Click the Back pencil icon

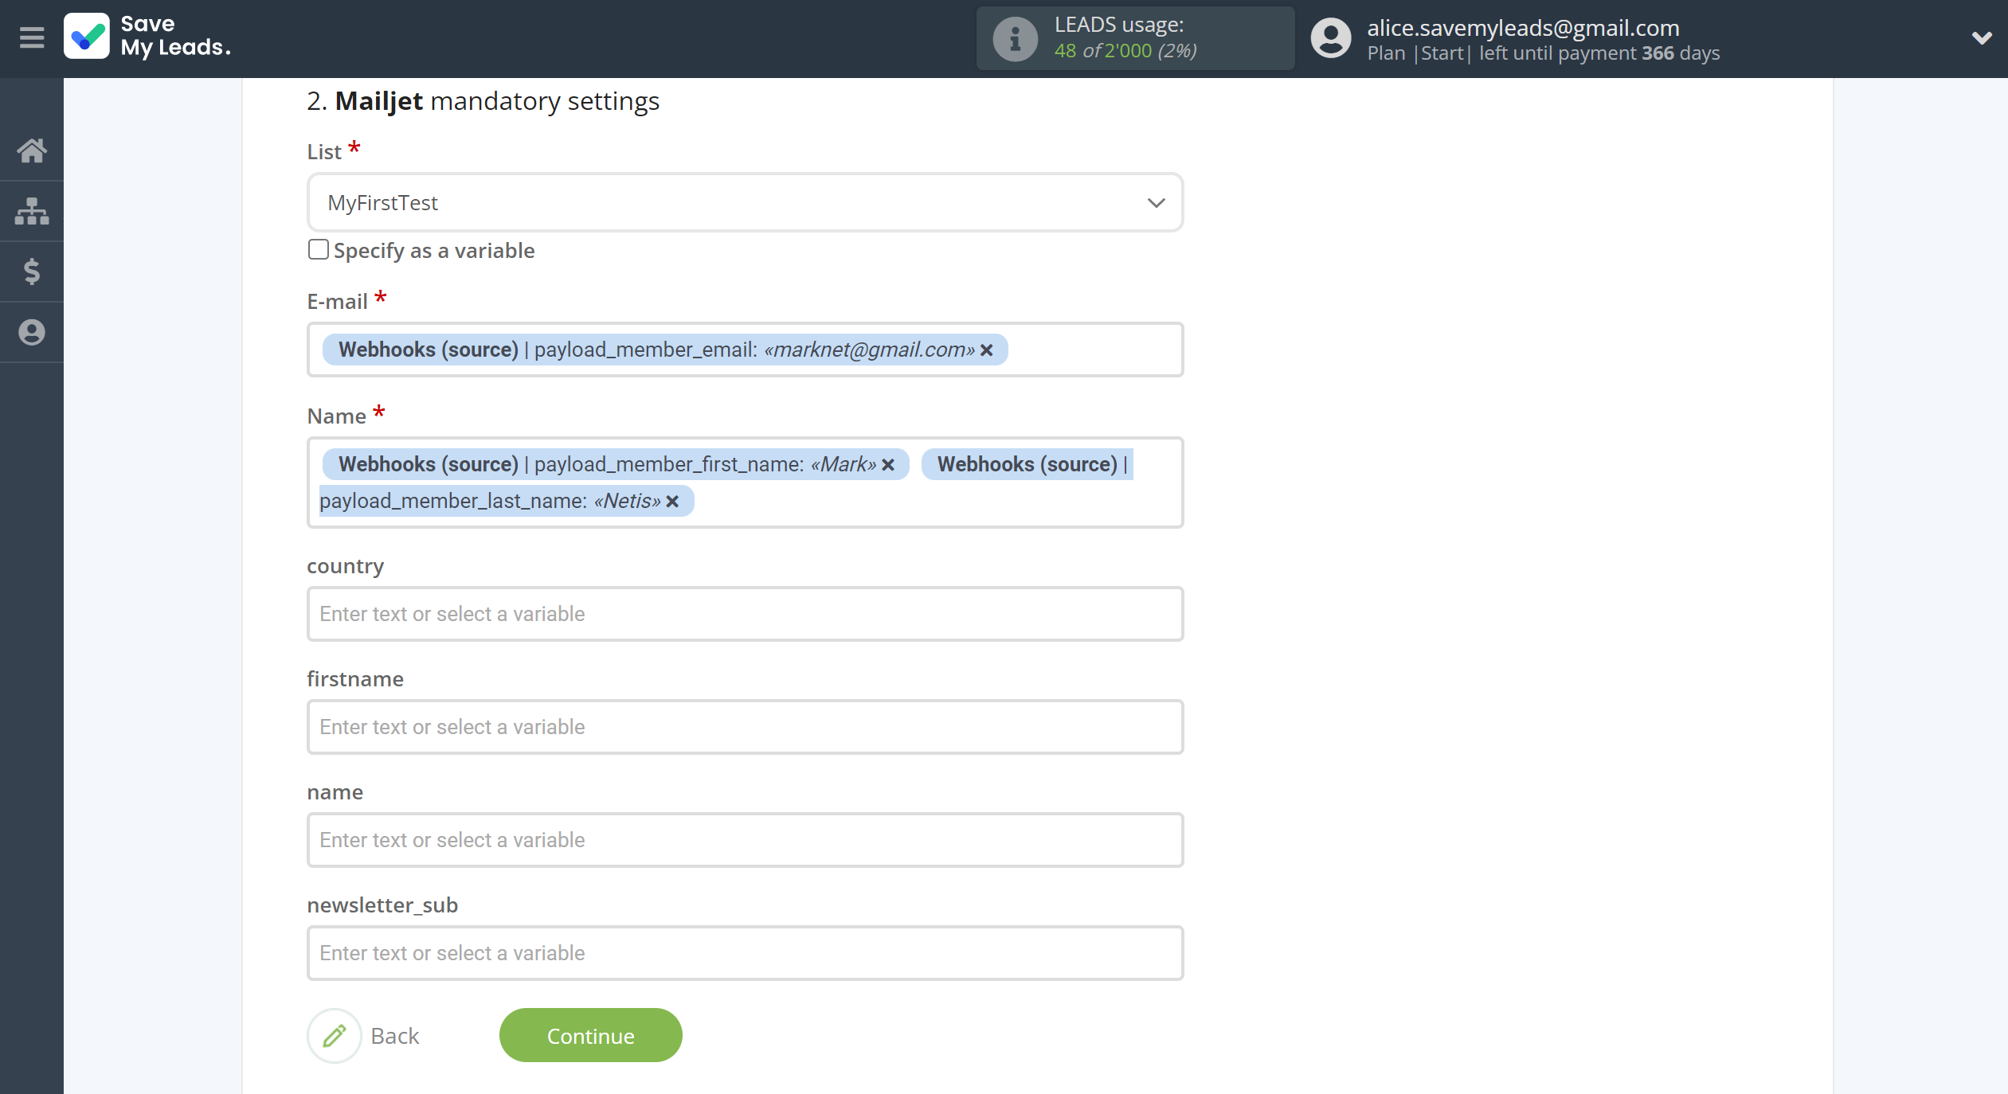point(335,1036)
